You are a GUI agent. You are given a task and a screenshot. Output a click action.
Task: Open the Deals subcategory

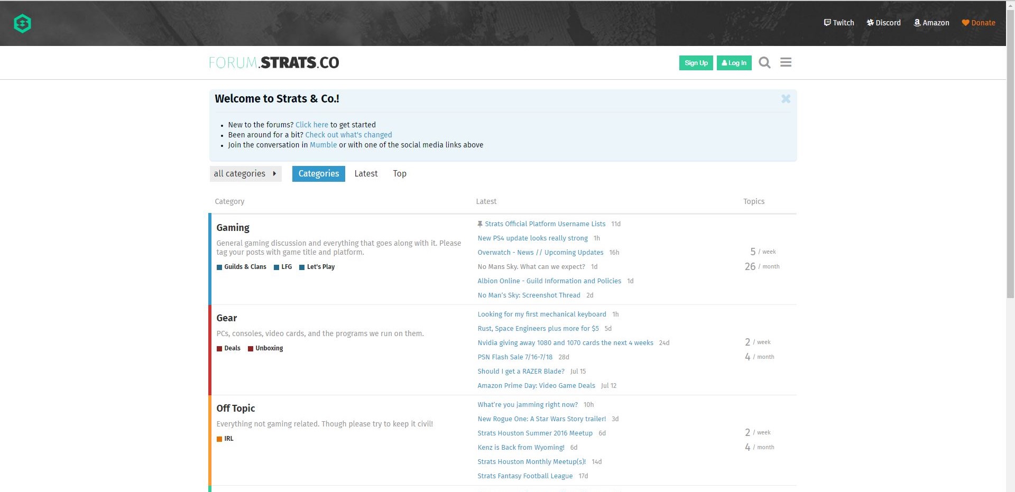point(228,348)
